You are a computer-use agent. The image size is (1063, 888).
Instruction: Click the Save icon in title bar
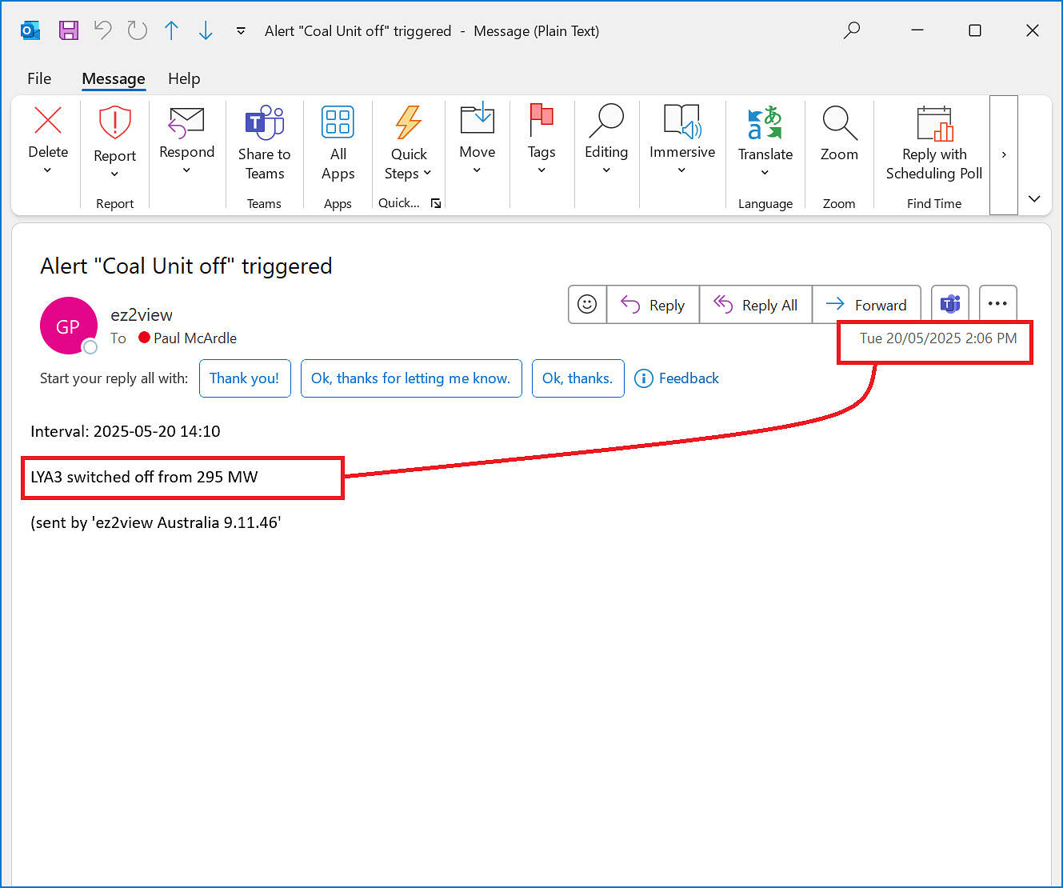click(69, 30)
